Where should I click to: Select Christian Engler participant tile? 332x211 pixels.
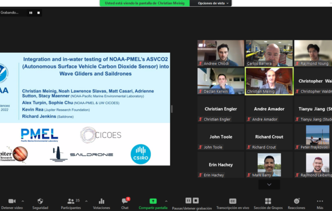[221, 109]
